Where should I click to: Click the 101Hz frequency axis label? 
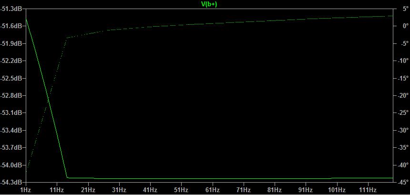[337, 189]
